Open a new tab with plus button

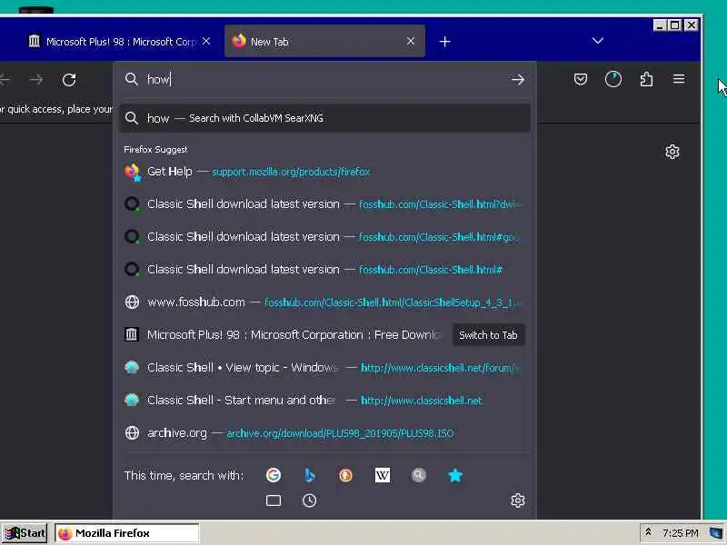(444, 42)
